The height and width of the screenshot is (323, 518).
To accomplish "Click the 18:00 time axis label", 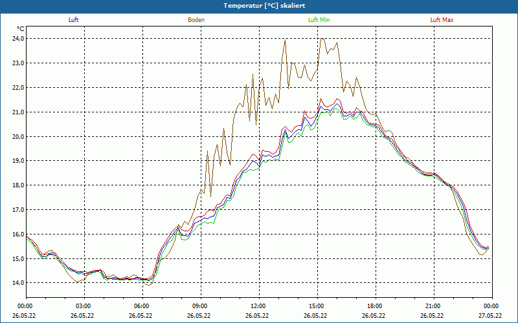I will click(x=376, y=306).
